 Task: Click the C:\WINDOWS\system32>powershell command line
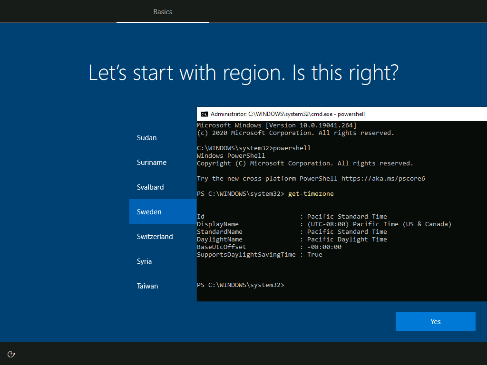click(x=254, y=148)
